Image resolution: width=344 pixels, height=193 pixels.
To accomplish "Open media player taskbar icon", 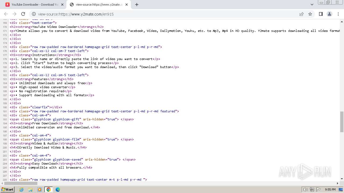I will click(40, 190).
